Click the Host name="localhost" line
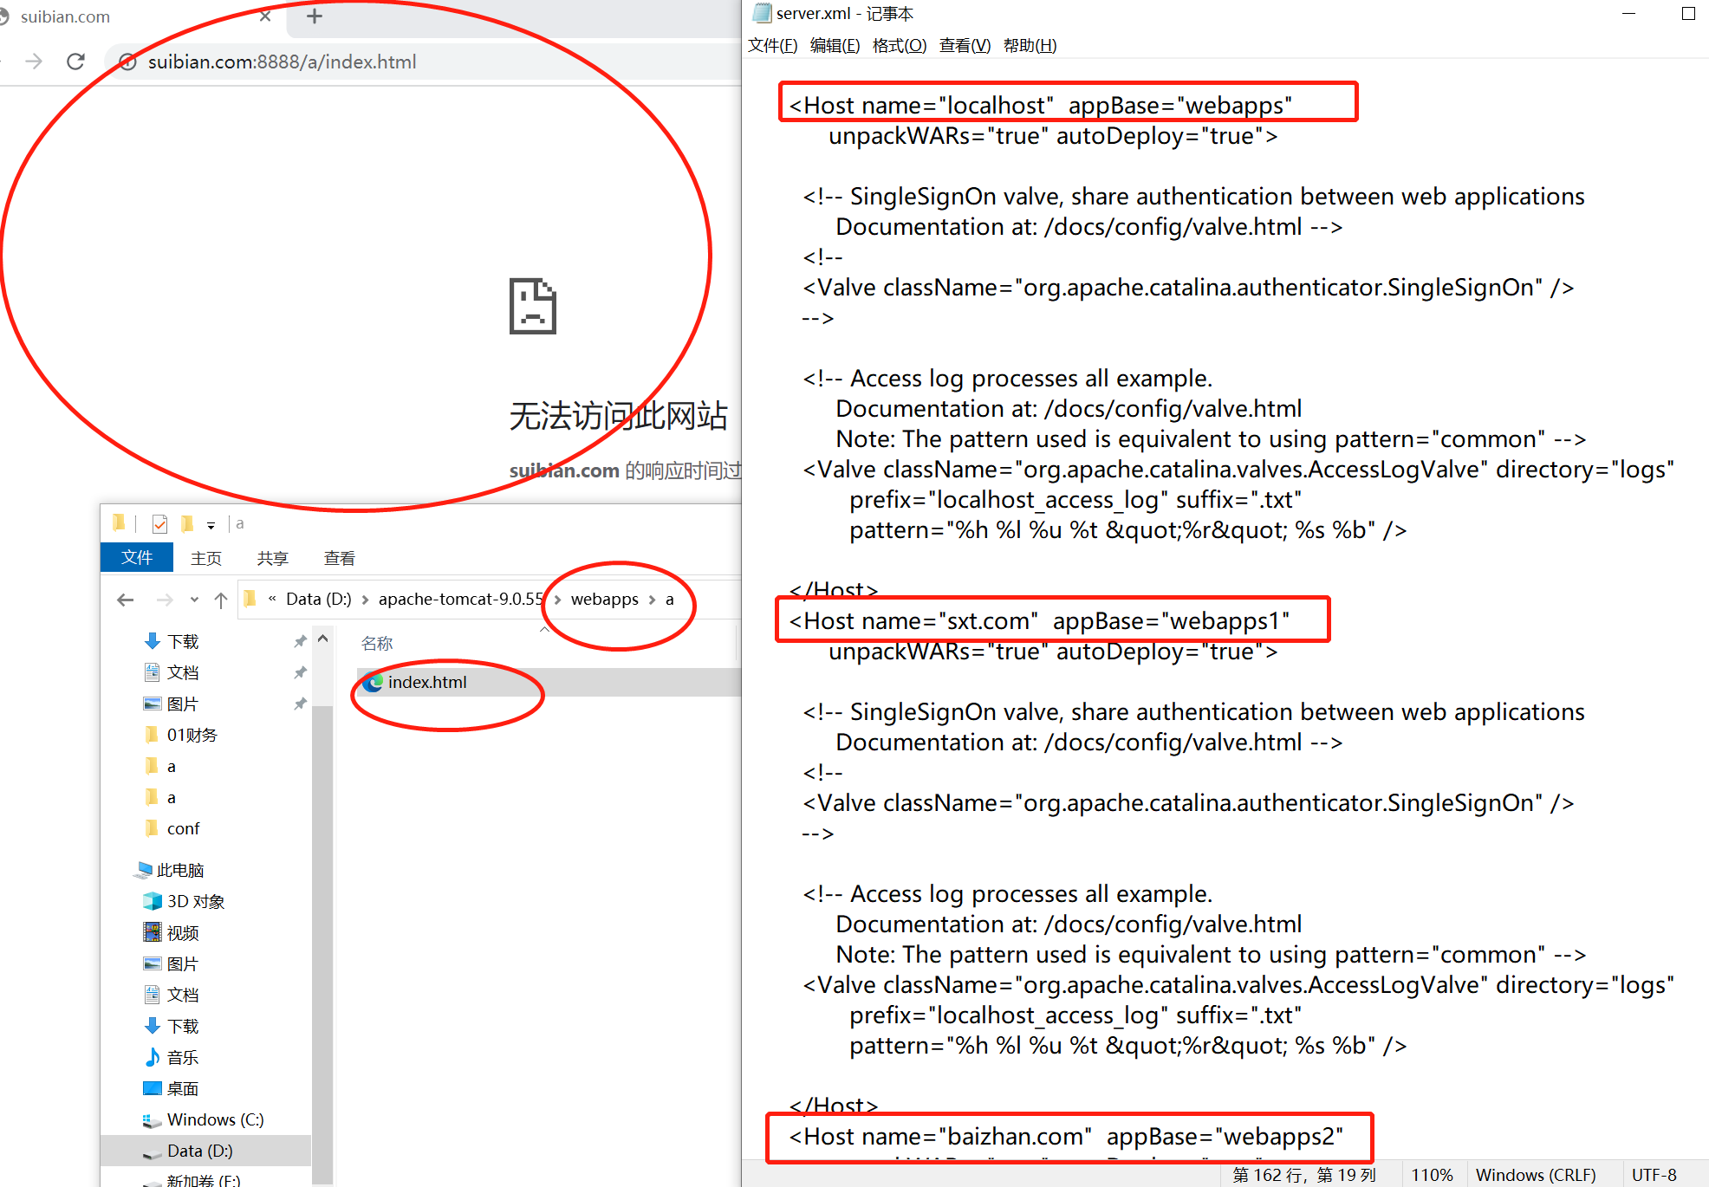 (x=1040, y=105)
